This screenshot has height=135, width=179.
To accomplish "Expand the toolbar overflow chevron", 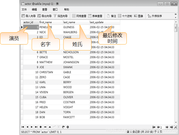I will [x=176, y=14].
